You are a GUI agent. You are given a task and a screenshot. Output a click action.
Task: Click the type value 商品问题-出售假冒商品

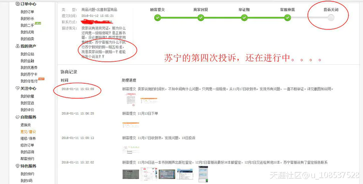pyautogui.click(x=99, y=9)
